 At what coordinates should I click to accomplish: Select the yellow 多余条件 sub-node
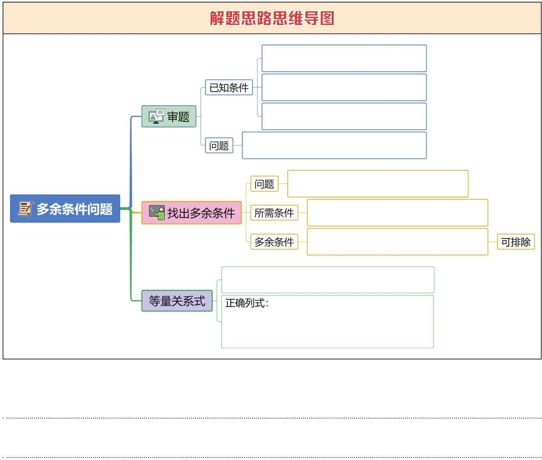274,242
